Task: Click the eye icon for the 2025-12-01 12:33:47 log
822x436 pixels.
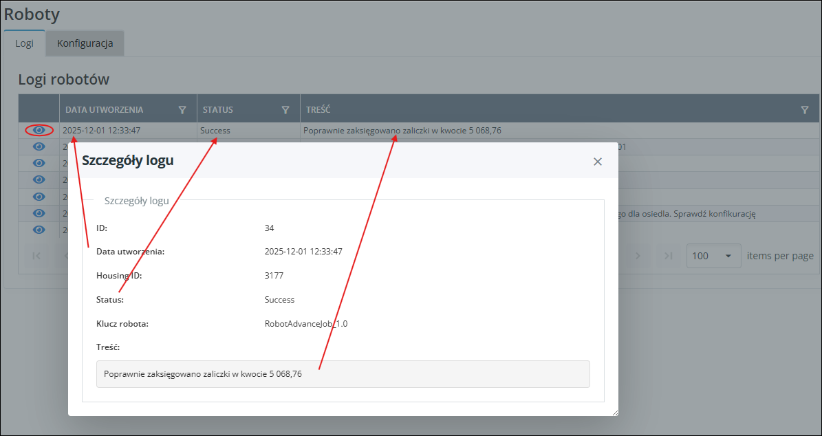Action: point(39,130)
